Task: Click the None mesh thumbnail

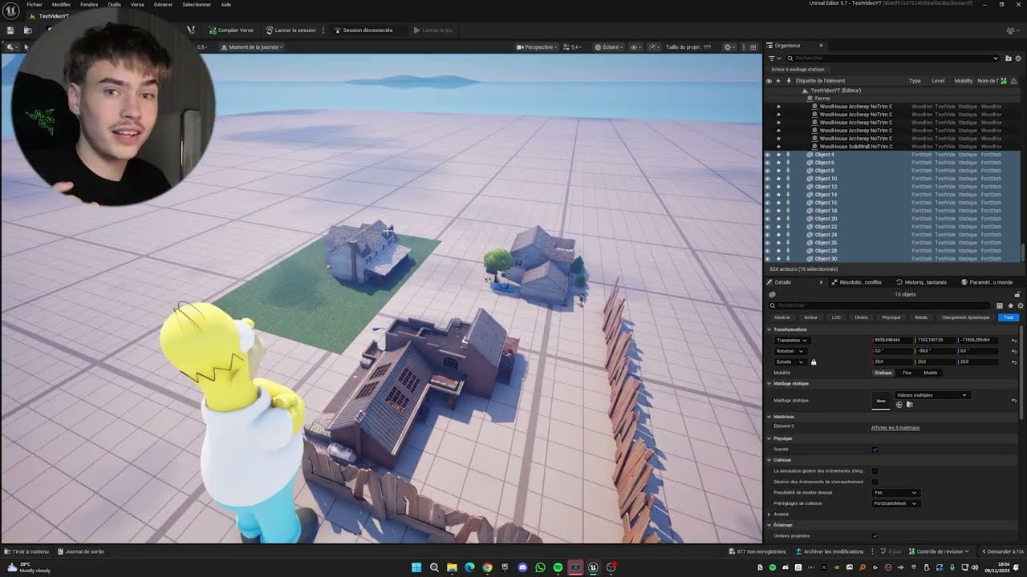Action: pos(881,401)
